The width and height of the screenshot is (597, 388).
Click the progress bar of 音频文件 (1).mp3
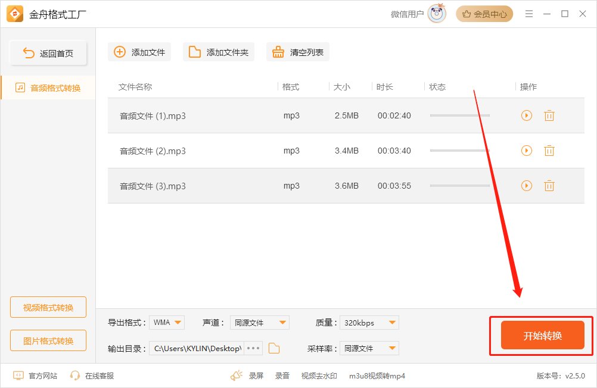[459, 115]
